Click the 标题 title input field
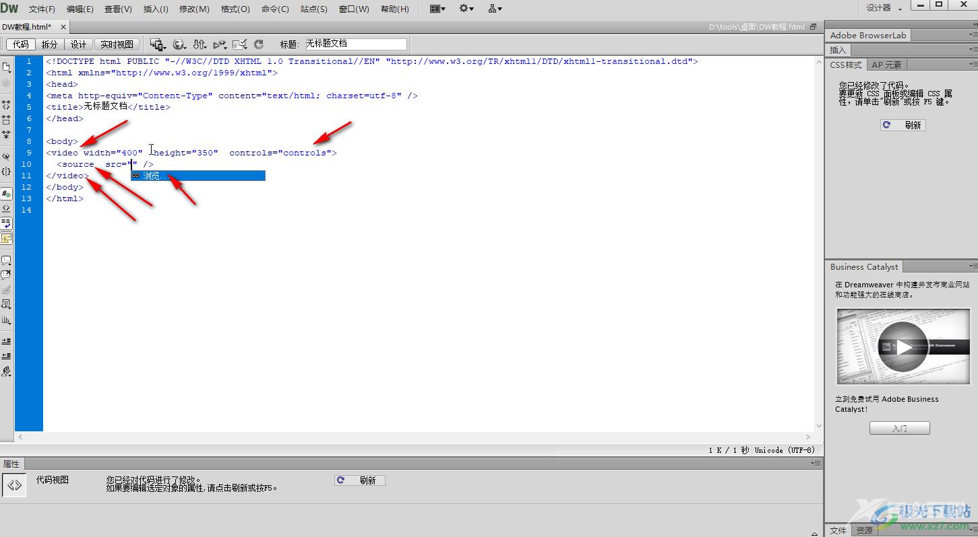The height and width of the screenshot is (537, 978). [356, 44]
